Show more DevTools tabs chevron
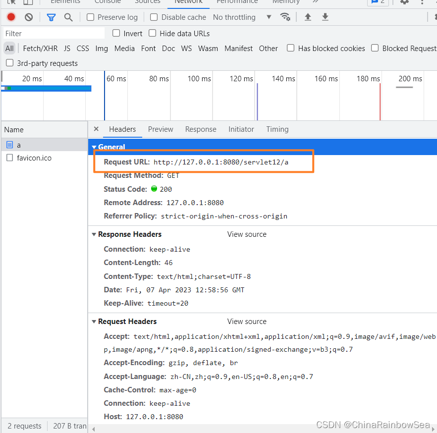The width and height of the screenshot is (437, 433). point(315,1)
